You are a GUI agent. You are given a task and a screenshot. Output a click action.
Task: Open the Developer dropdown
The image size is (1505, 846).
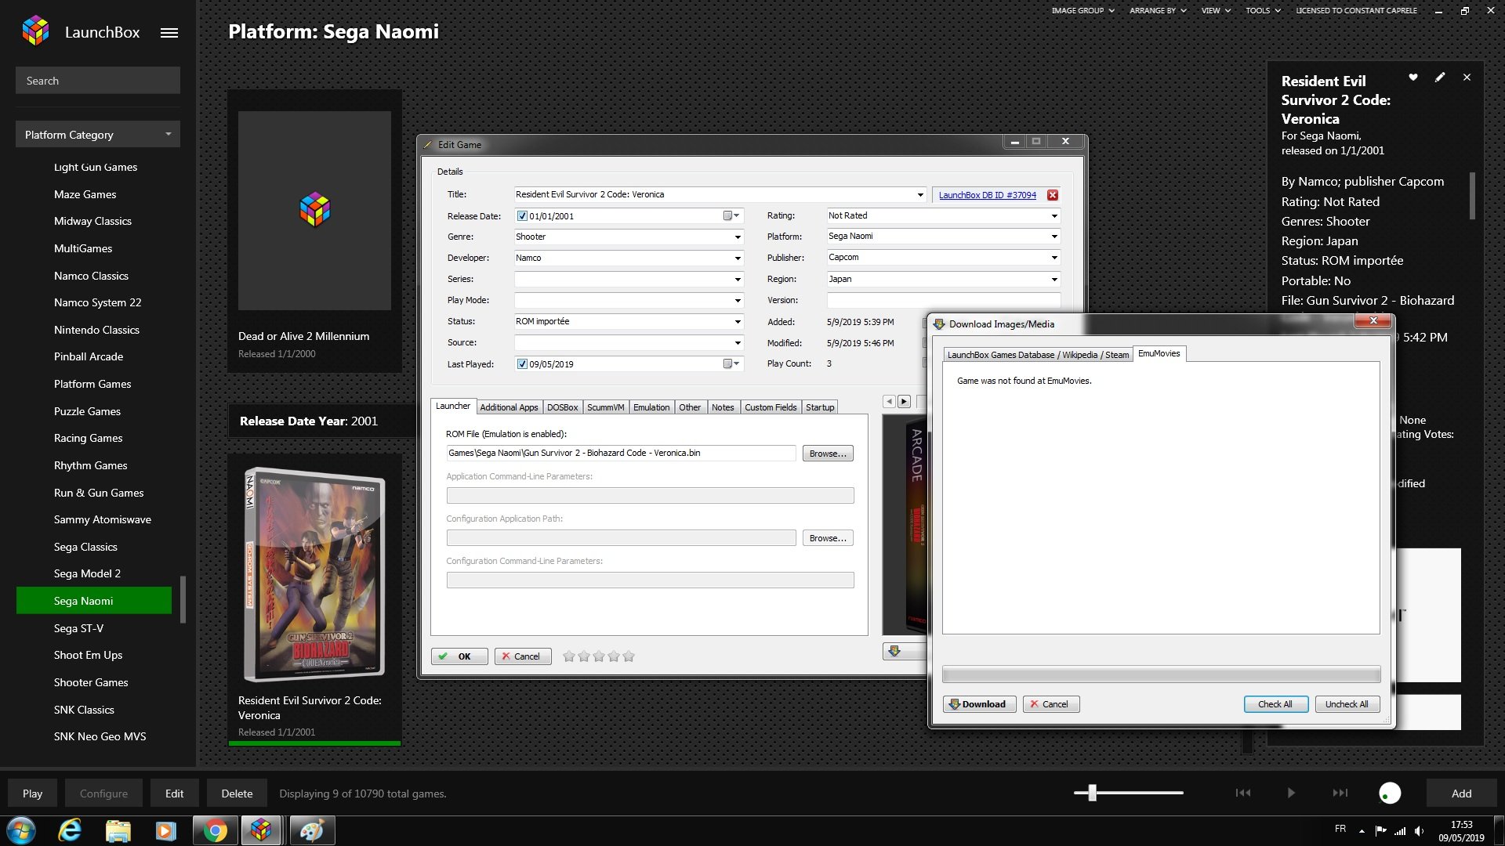pyautogui.click(x=738, y=258)
